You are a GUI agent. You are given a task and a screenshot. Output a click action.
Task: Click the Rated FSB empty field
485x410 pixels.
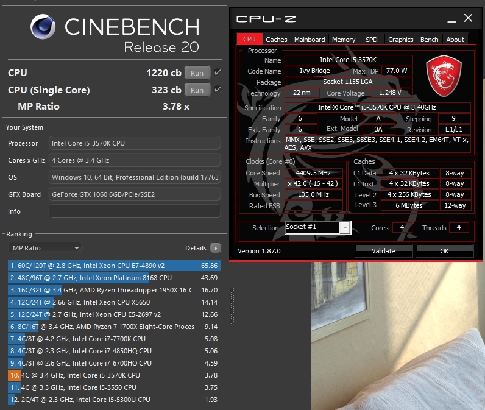[x=313, y=206]
